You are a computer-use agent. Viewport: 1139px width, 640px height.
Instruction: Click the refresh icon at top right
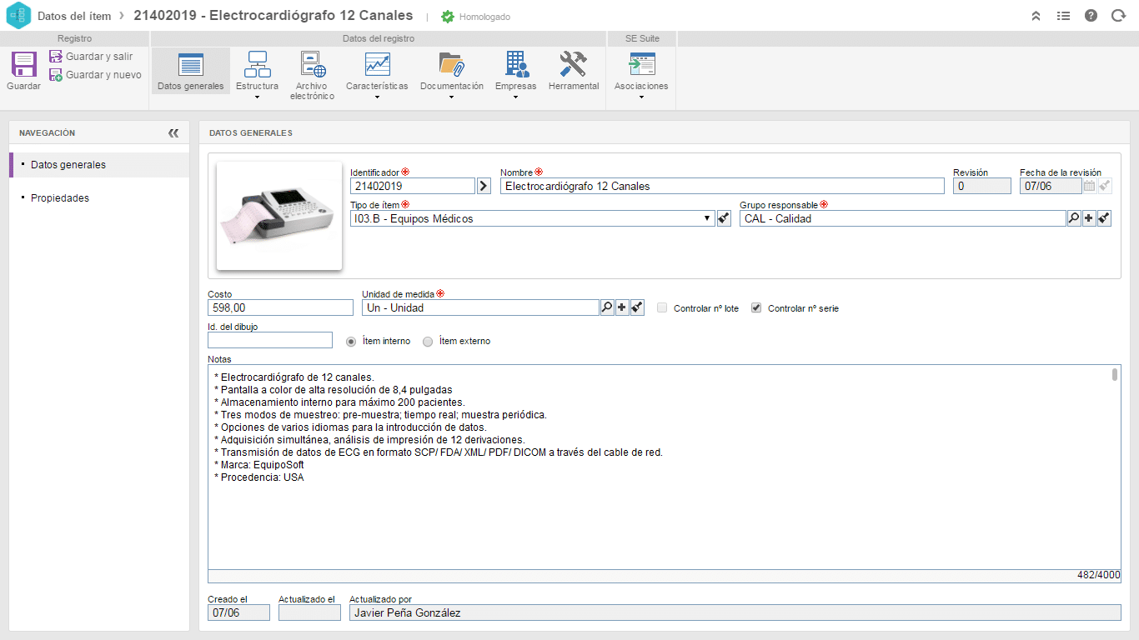pyautogui.click(x=1118, y=16)
